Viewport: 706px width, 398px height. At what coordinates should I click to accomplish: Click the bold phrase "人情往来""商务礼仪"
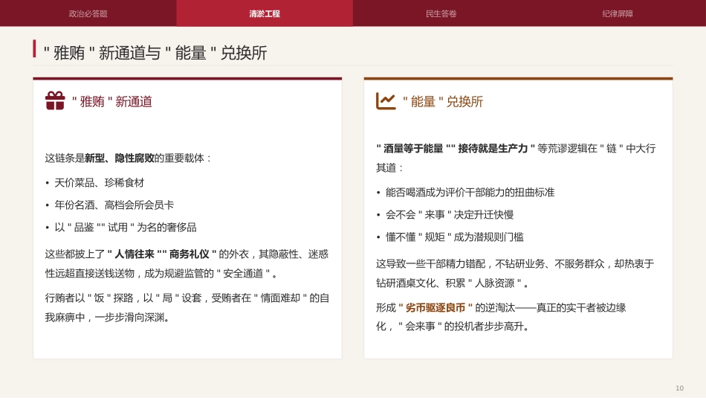coord(162,254)
